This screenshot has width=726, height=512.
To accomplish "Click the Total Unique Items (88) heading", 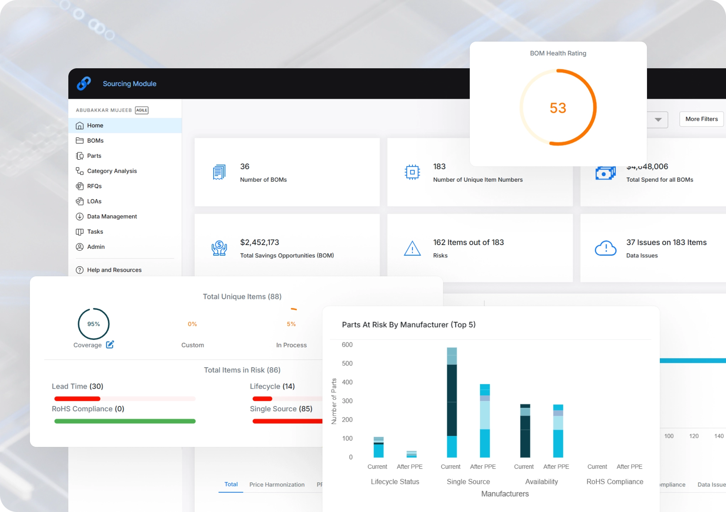I will 242,297.
